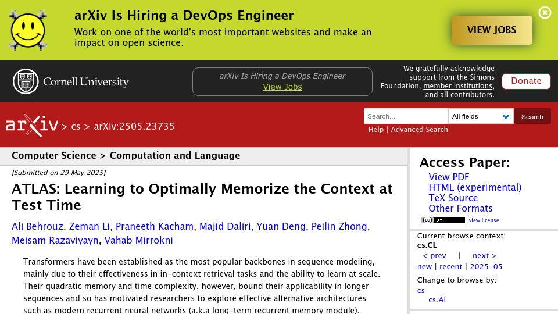Click the VIEW JOBS gold button
The width and height of the screenshot is (558, 314).
click(x=492, y=30)
